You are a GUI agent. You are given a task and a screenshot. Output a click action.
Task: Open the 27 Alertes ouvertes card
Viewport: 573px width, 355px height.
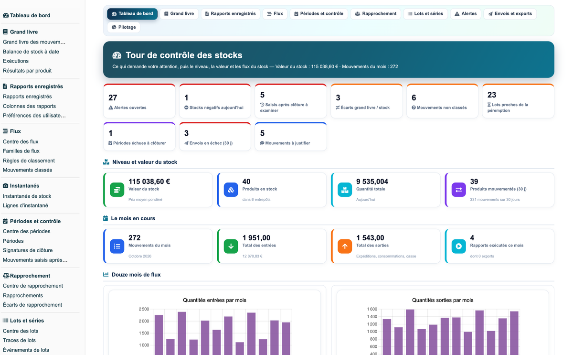pos(139,101)
